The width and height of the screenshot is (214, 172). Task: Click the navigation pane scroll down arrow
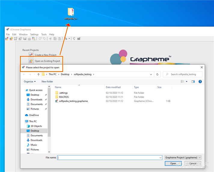click(49, 152)
